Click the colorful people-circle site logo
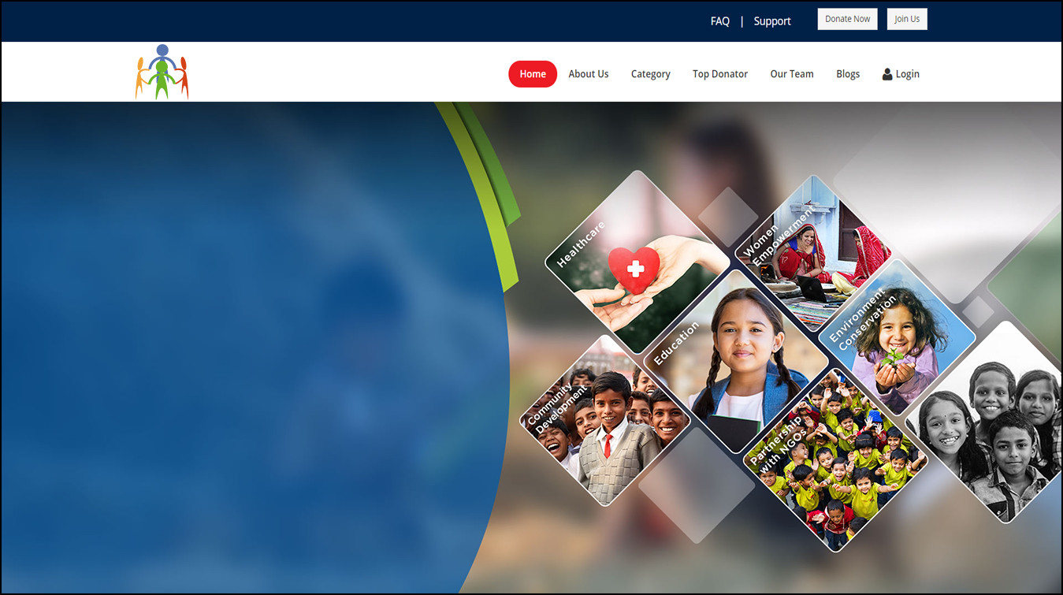 pyautogui.click(x=162, y=73)
